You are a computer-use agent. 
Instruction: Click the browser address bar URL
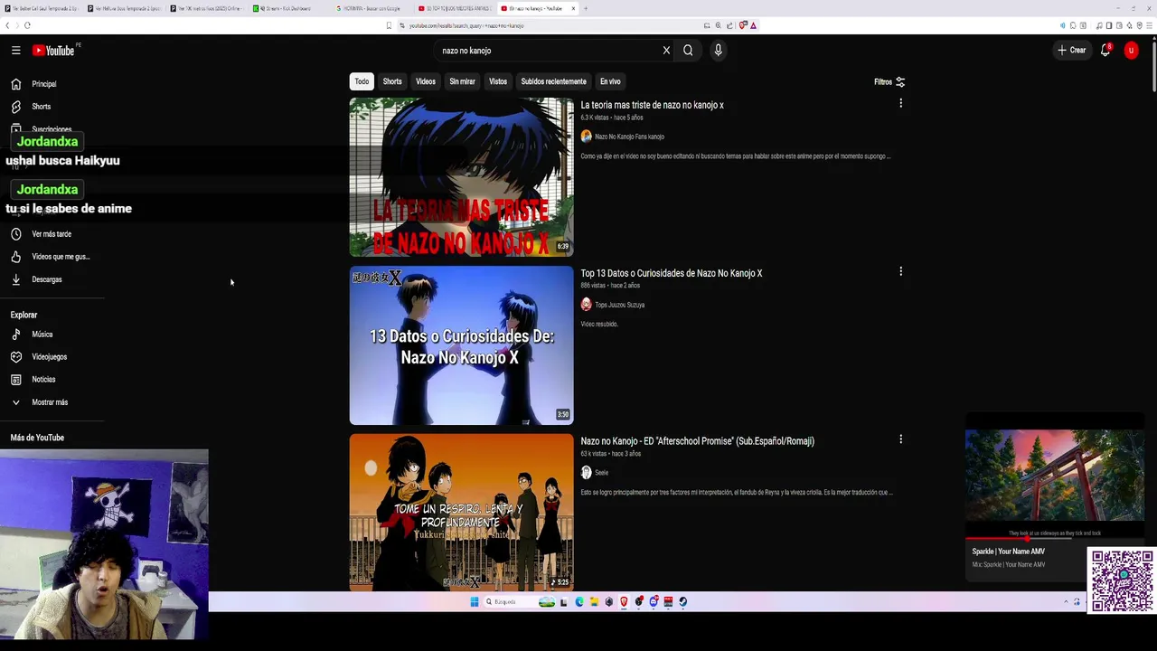[466, 25]
